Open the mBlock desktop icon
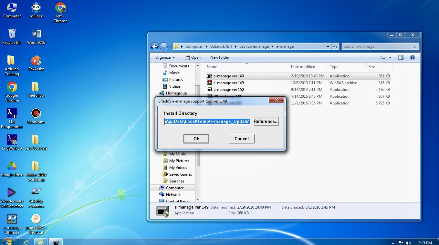This screenshot has height=245, width=439. coord(36,10)
